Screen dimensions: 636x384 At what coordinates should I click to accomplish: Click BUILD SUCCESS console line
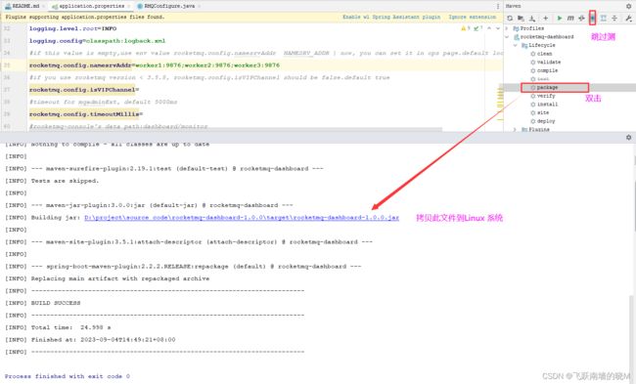[x=43, y=303]
